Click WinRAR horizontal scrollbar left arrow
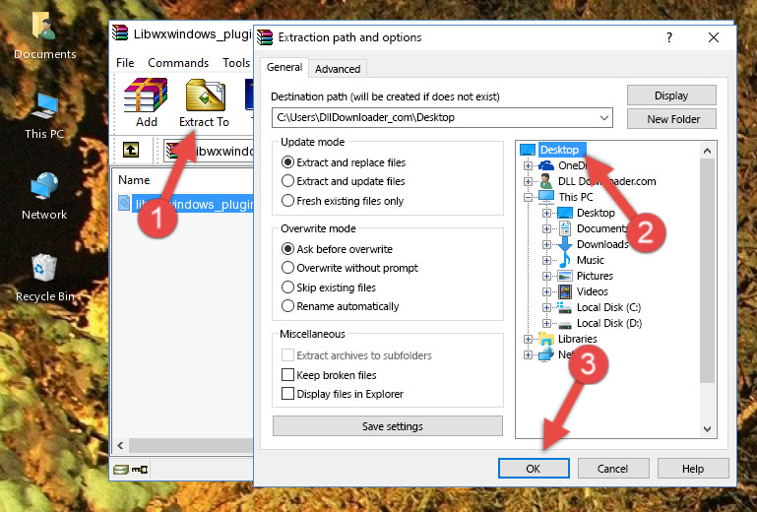Viewport: 757px width, 512px height. coord(120,445)
